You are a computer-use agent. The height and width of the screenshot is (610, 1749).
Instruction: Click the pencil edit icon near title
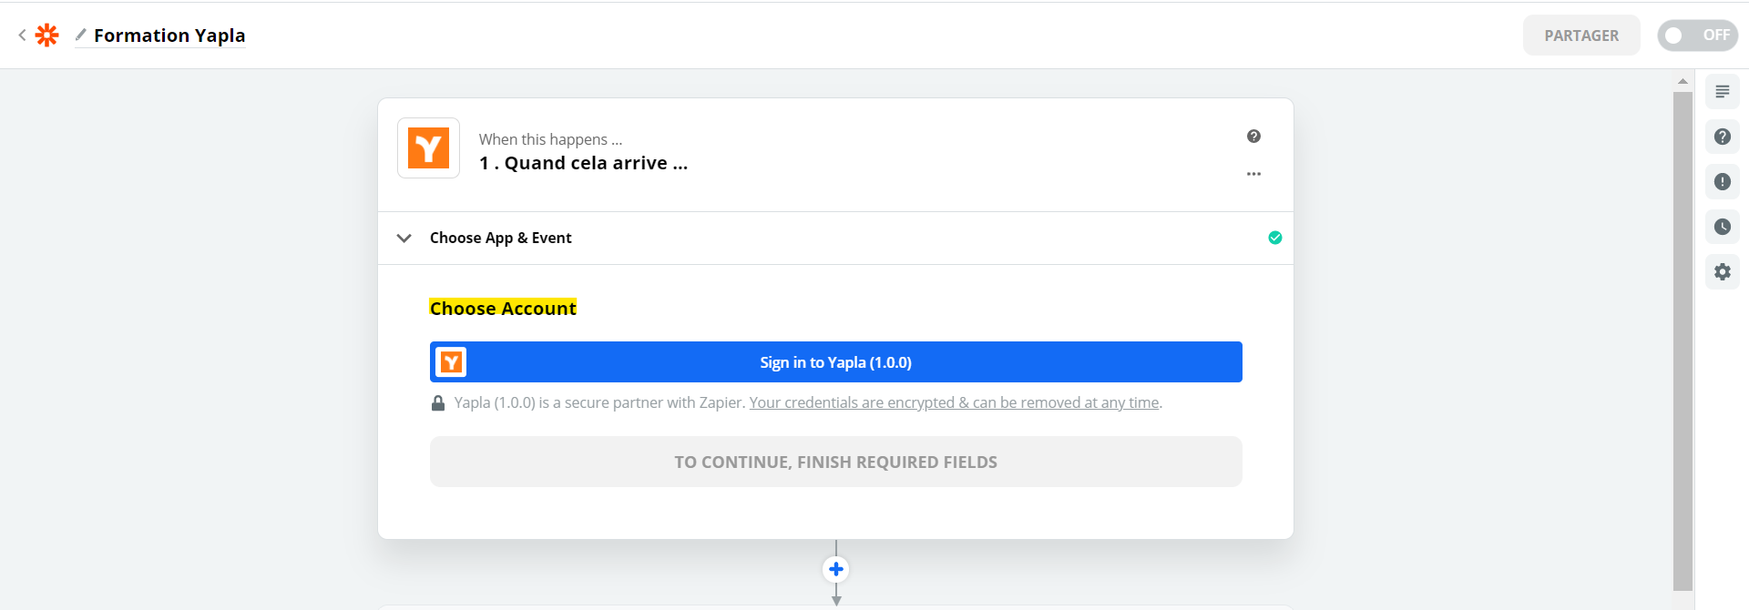[x=81, y=35]
